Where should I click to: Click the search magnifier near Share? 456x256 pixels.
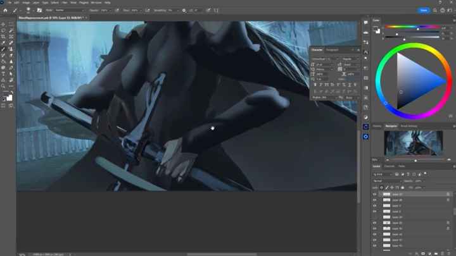(x=434, y=10)
